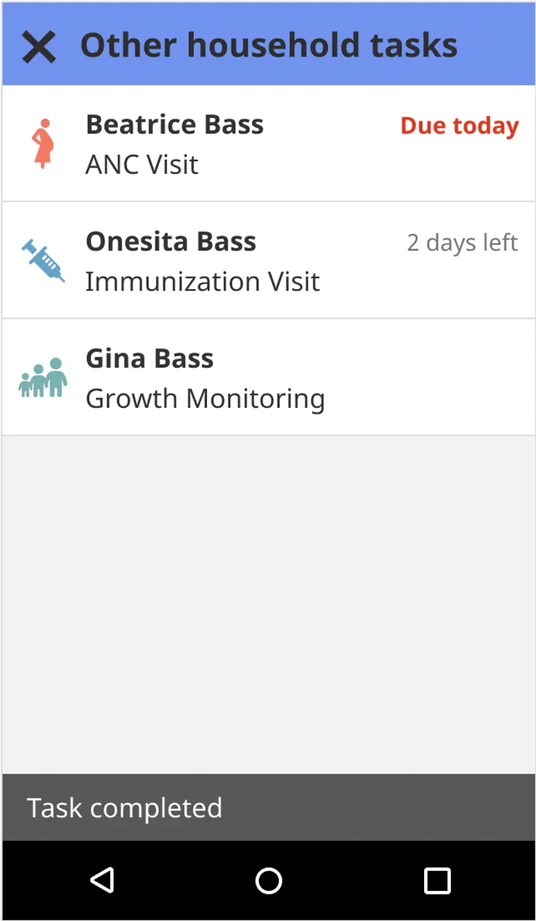Tap the family growth monitoring icon
The height and width of the screenshot is (921, 536).
click(43, 378)
